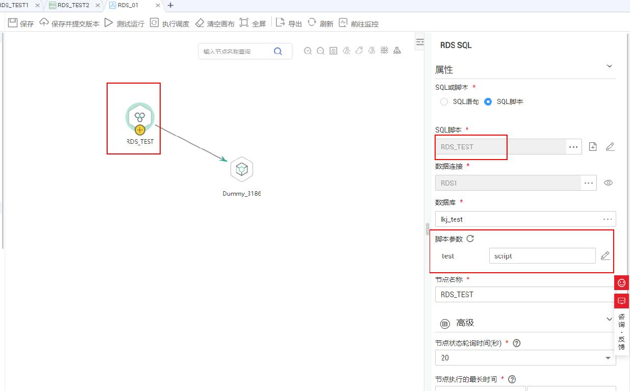Click 清空画布 eraser to clear canvas
The height and width of the screenshot is (391, 630).
[215, 23]
